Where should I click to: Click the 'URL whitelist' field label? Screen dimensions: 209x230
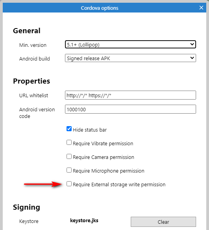tap(34, 96)
